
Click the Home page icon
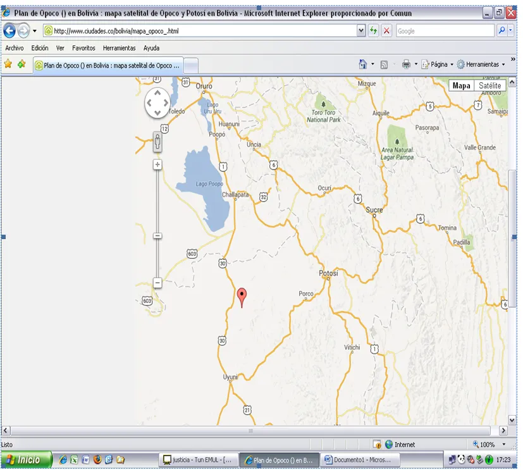pyautogui.click(x=362, y=64)
